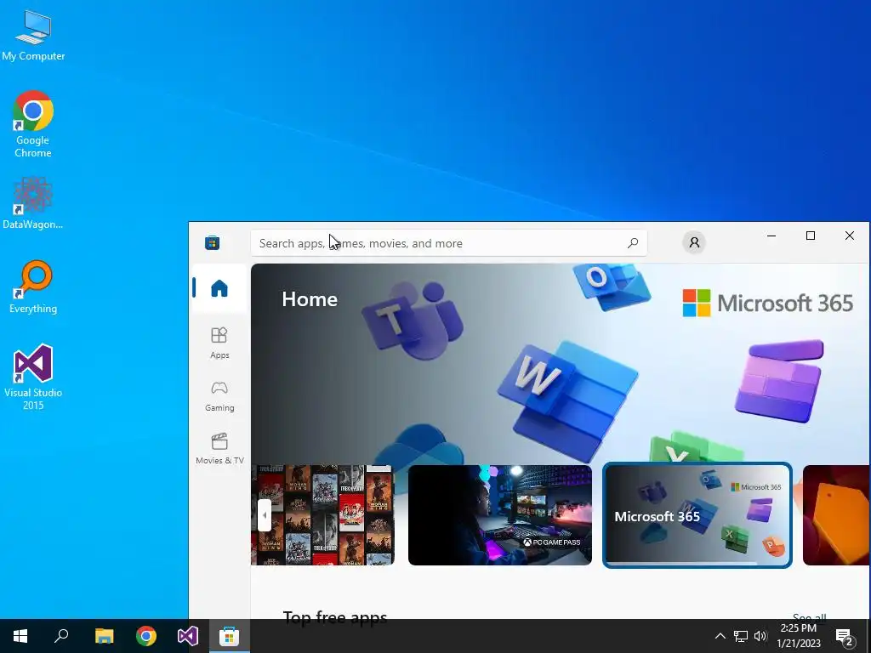The width and height of the screenshot is (871, 653).
Task: Open File Explorer from the taskbar
Action: (104, 636)
